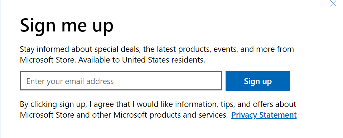Image resolution: width=343 pixels, height=138 pixels.
Task: Click the 'Stay informed about special deals' text
Action: pos(79,49)
